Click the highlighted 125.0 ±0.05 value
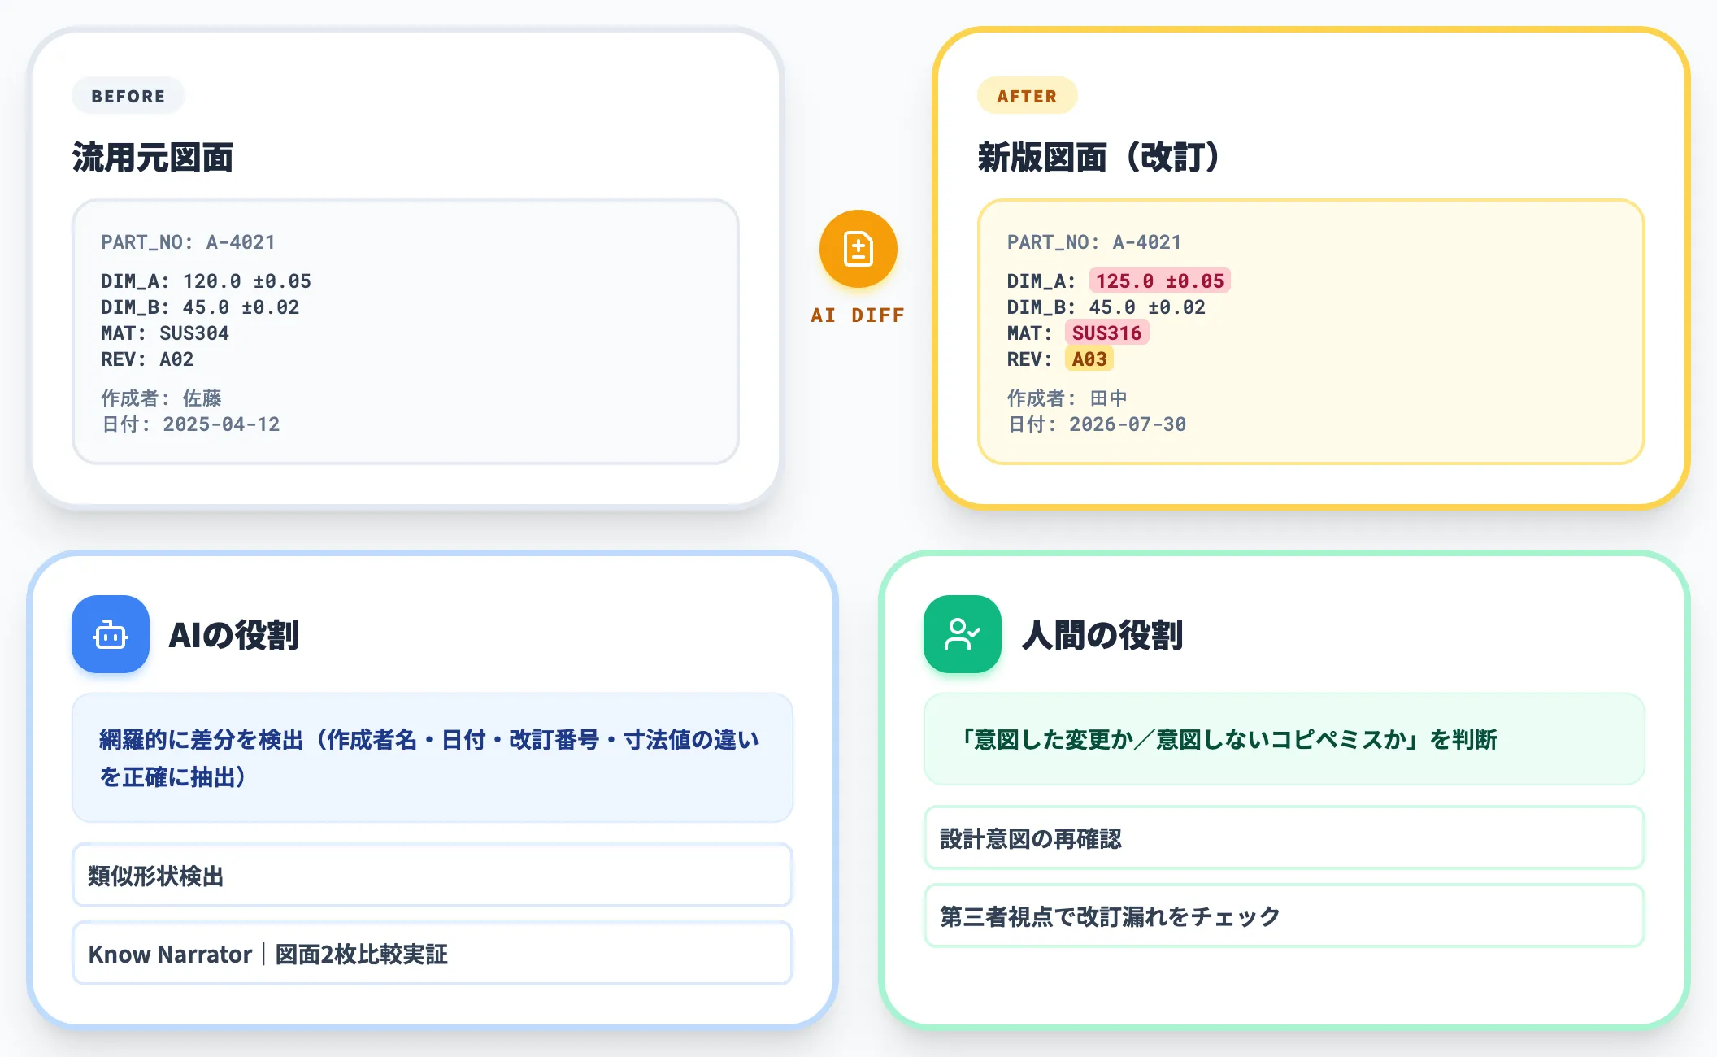1717x1057 pixels. [1159, 281]
